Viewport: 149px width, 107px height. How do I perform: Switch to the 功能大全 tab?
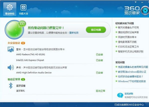click(x=23, y=9)
